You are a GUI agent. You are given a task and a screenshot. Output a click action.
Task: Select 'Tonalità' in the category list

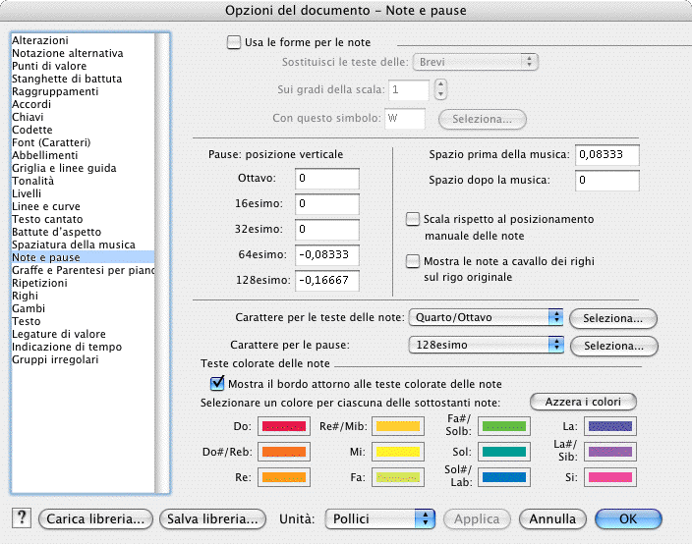point(32,181)
